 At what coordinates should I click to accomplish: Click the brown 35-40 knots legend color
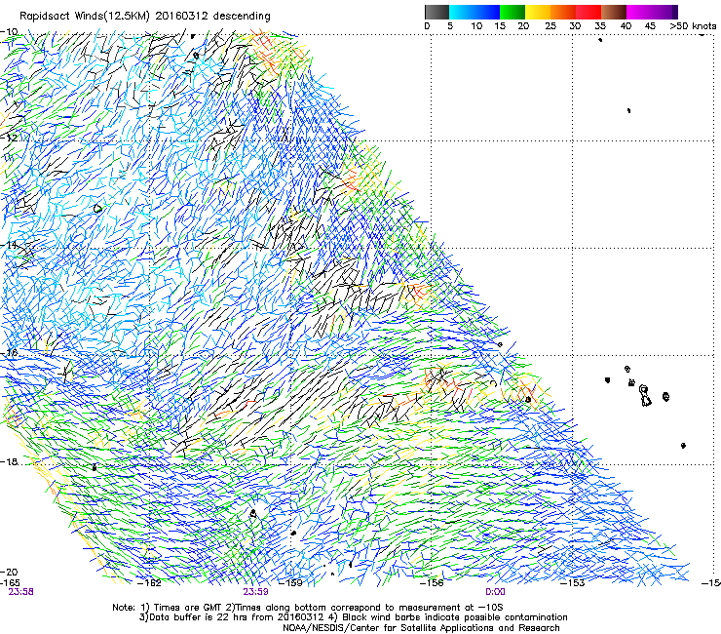pos(614,12)
